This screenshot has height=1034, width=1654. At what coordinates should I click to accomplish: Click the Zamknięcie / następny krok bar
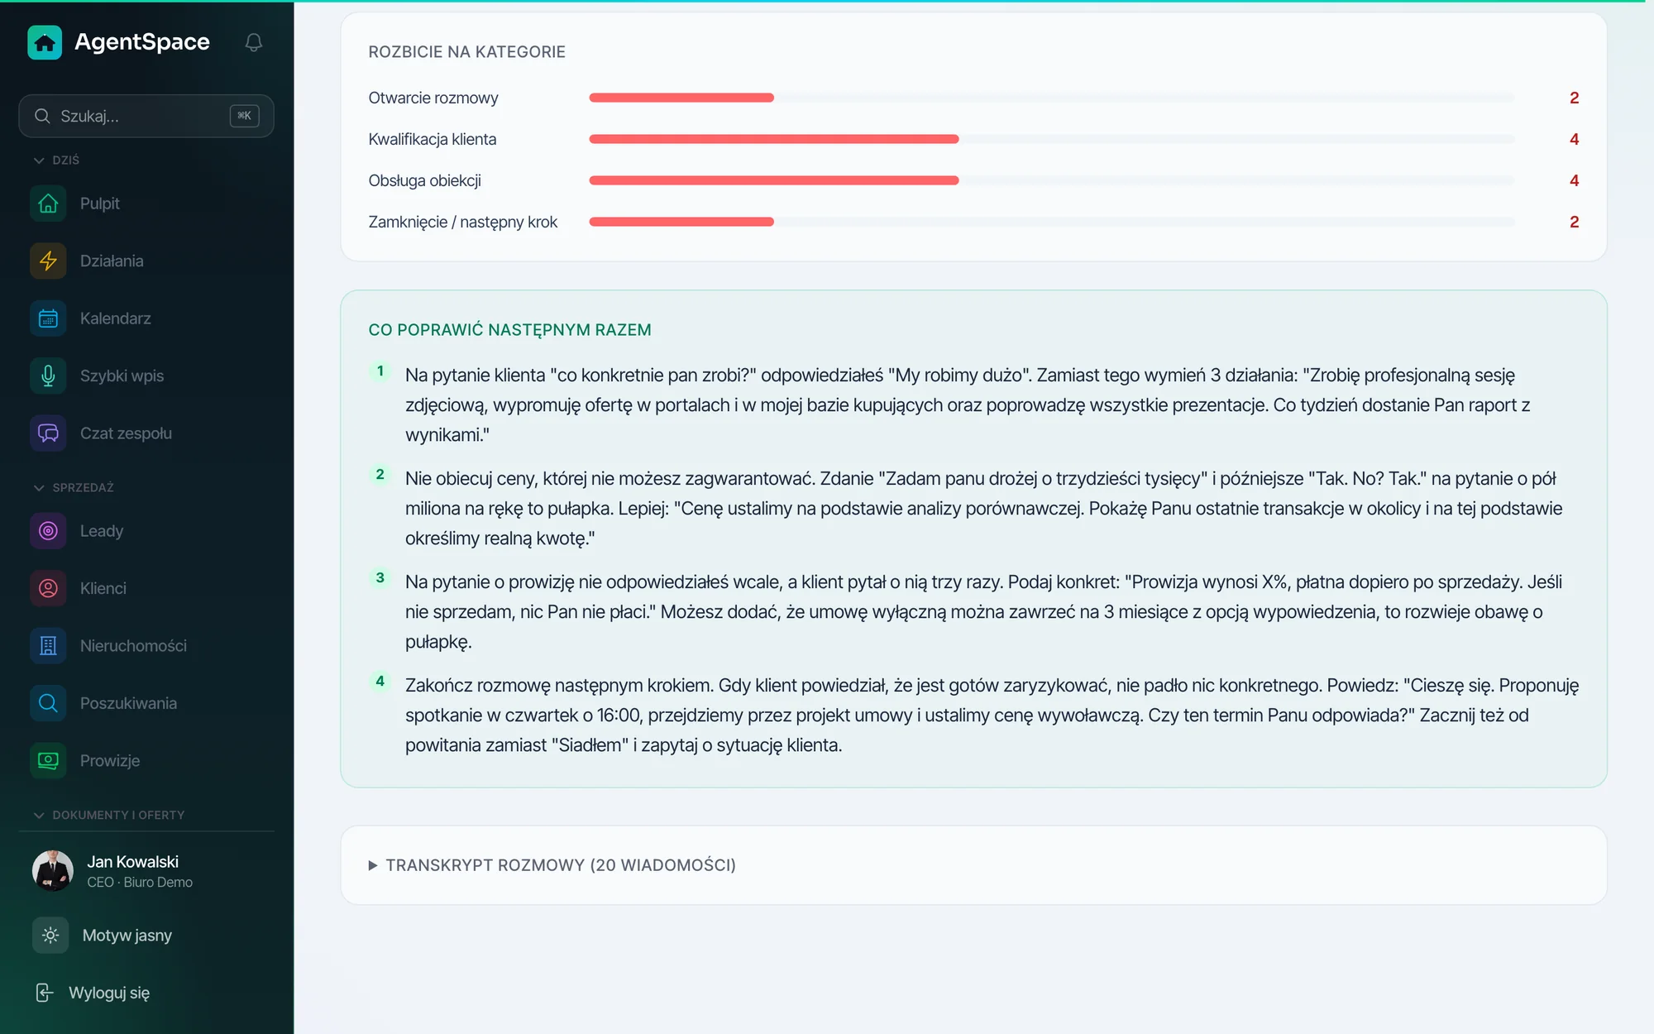point(1052,222)
